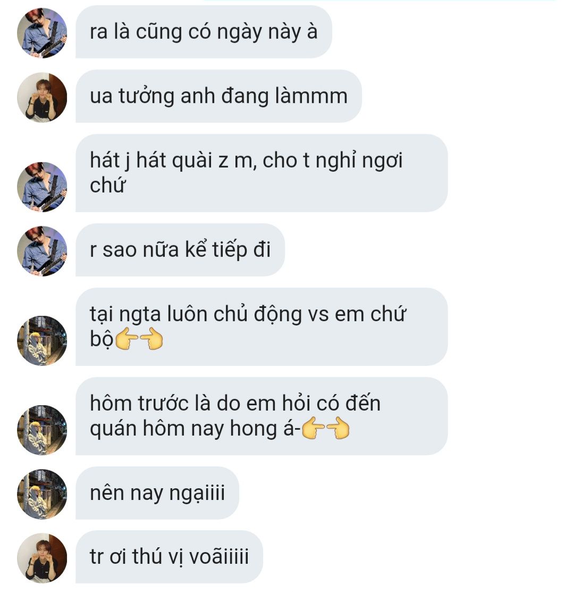Viewport: 574px width, 592px height.
Task: Click guitar-player avatar beside 'hát j hát quài'
Action: point(42,187)
